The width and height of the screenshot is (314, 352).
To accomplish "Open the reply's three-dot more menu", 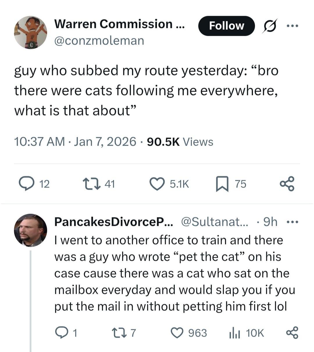I will click(292, 222).
